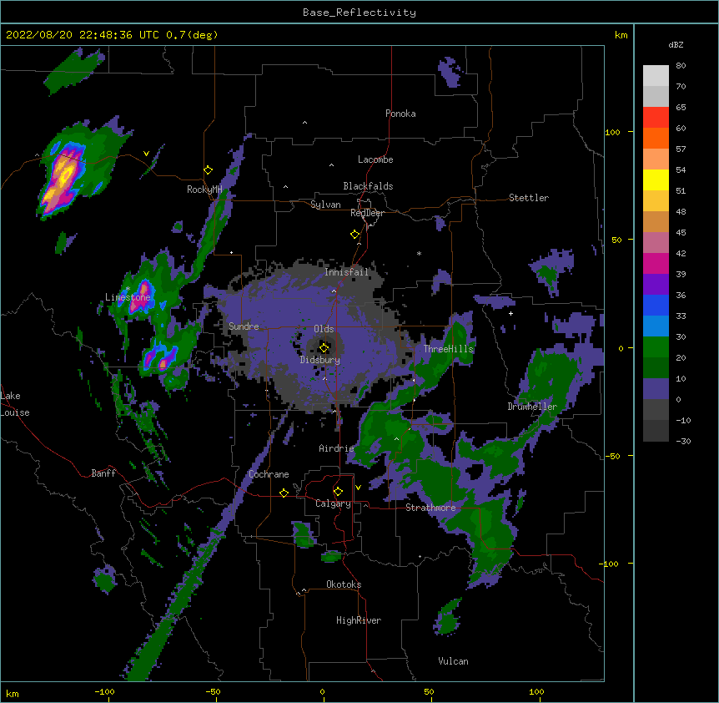Click the RockyMH label
Image resolution: width=719 pixels, height=703 pixels.
[x=204, y=190]
